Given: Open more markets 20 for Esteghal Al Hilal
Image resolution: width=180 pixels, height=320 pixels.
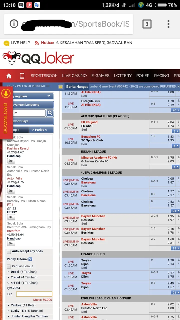Looking at the screenshot, I should (176, 110).
